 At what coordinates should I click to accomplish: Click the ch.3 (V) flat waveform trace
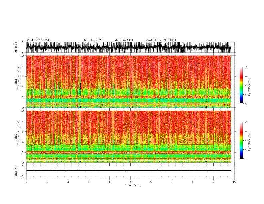[x=128, y=171]
